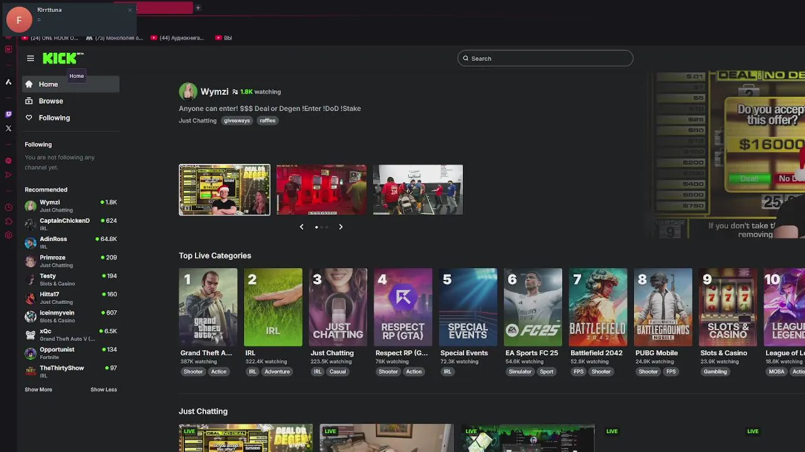Open Testy in Recommended list

(x=70, y=279)
